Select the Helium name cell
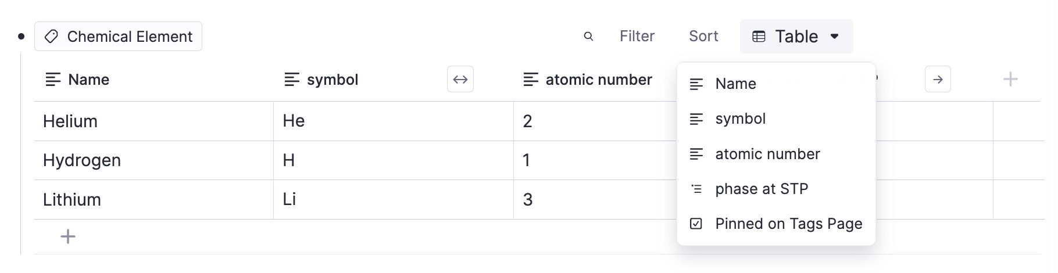This screenshot has width=1058, height=273. click(70, 121)
